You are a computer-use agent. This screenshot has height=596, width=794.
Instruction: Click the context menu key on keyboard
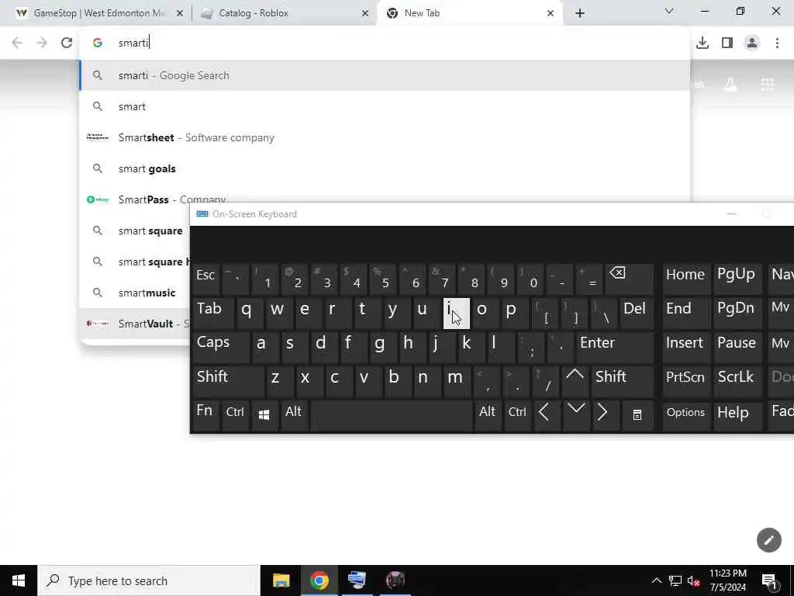637,416
